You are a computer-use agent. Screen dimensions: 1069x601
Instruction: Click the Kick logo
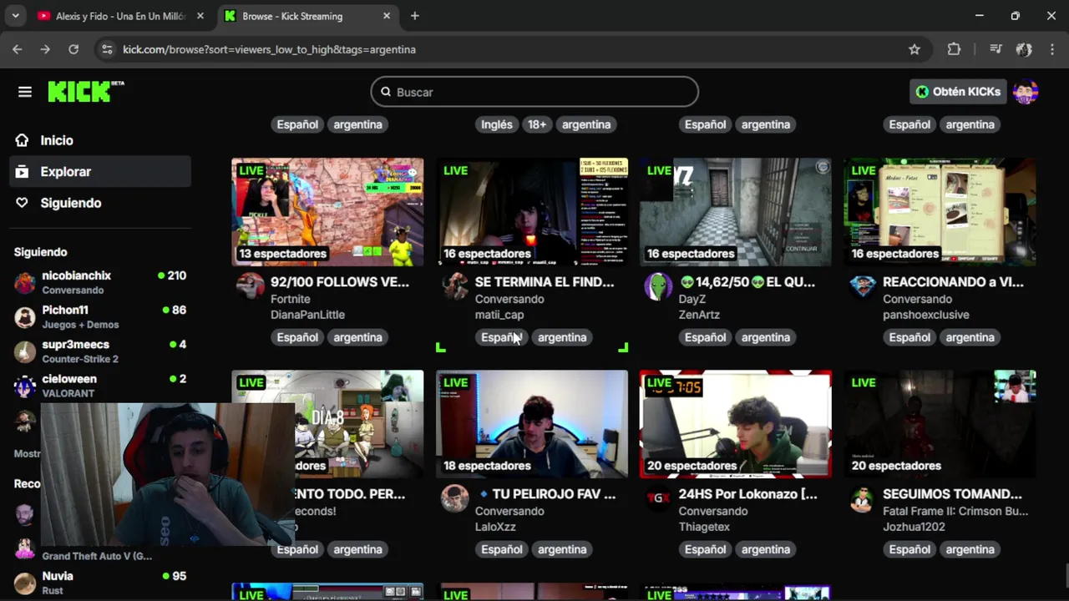point(85,92)
